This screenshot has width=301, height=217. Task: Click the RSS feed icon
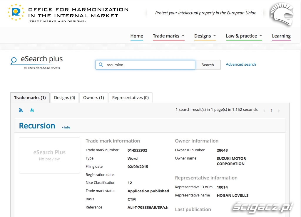point(21,110)
